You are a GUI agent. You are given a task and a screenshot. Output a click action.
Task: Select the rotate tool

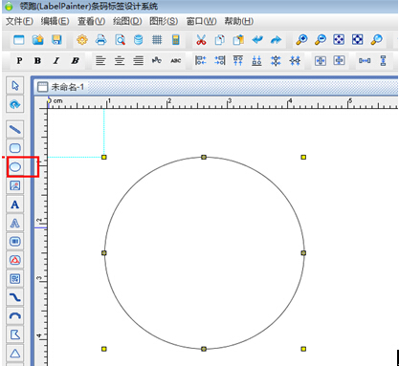[15, 104]
